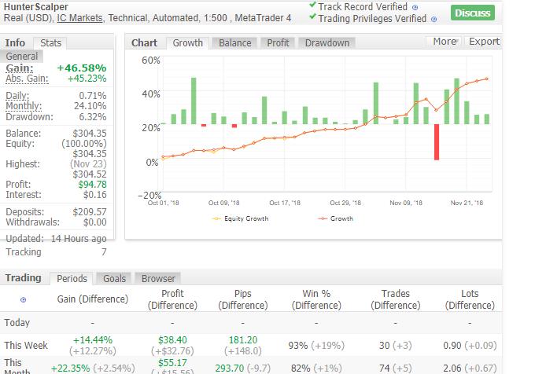Click the Export button above the chart

(484, 42)
